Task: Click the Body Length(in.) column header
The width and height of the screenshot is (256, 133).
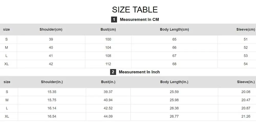Action: tap(174, 82)
